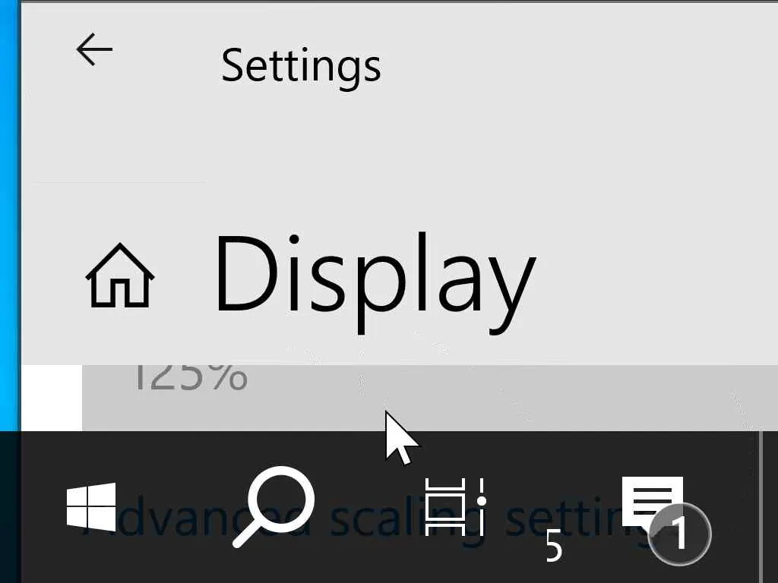Click the white margin left of 125% box

52,398
